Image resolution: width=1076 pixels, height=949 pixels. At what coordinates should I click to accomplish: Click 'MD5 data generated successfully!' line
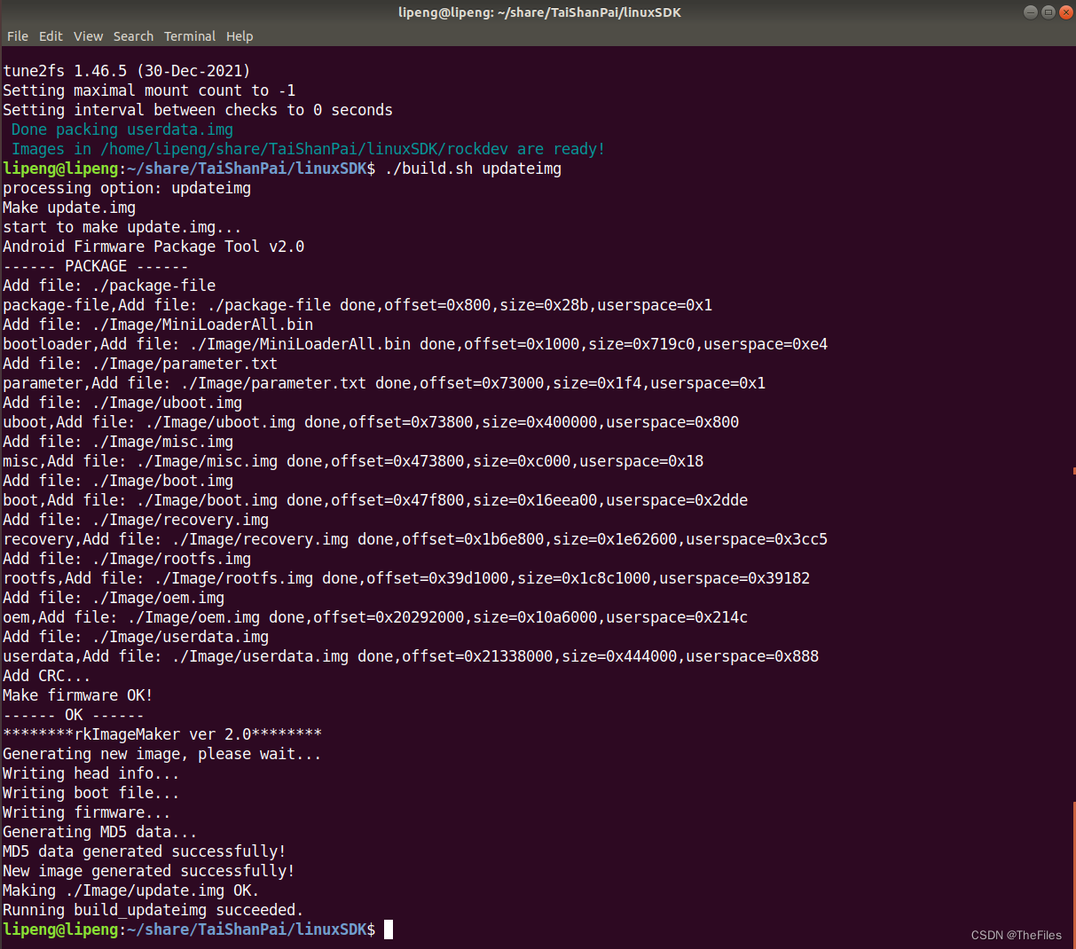coord(145,851)
